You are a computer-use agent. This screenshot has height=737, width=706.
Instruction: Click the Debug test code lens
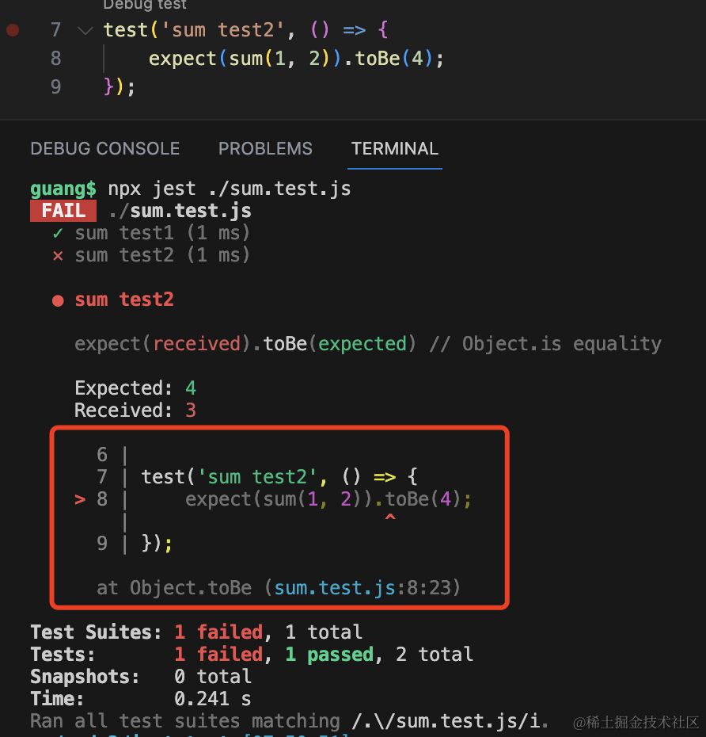coord(145,5)
